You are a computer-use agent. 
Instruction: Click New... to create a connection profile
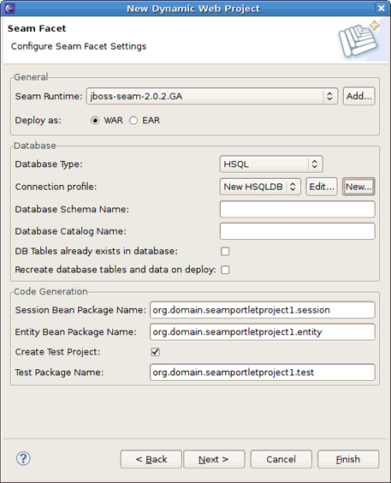pyautogui.click(x=358, y=187)
